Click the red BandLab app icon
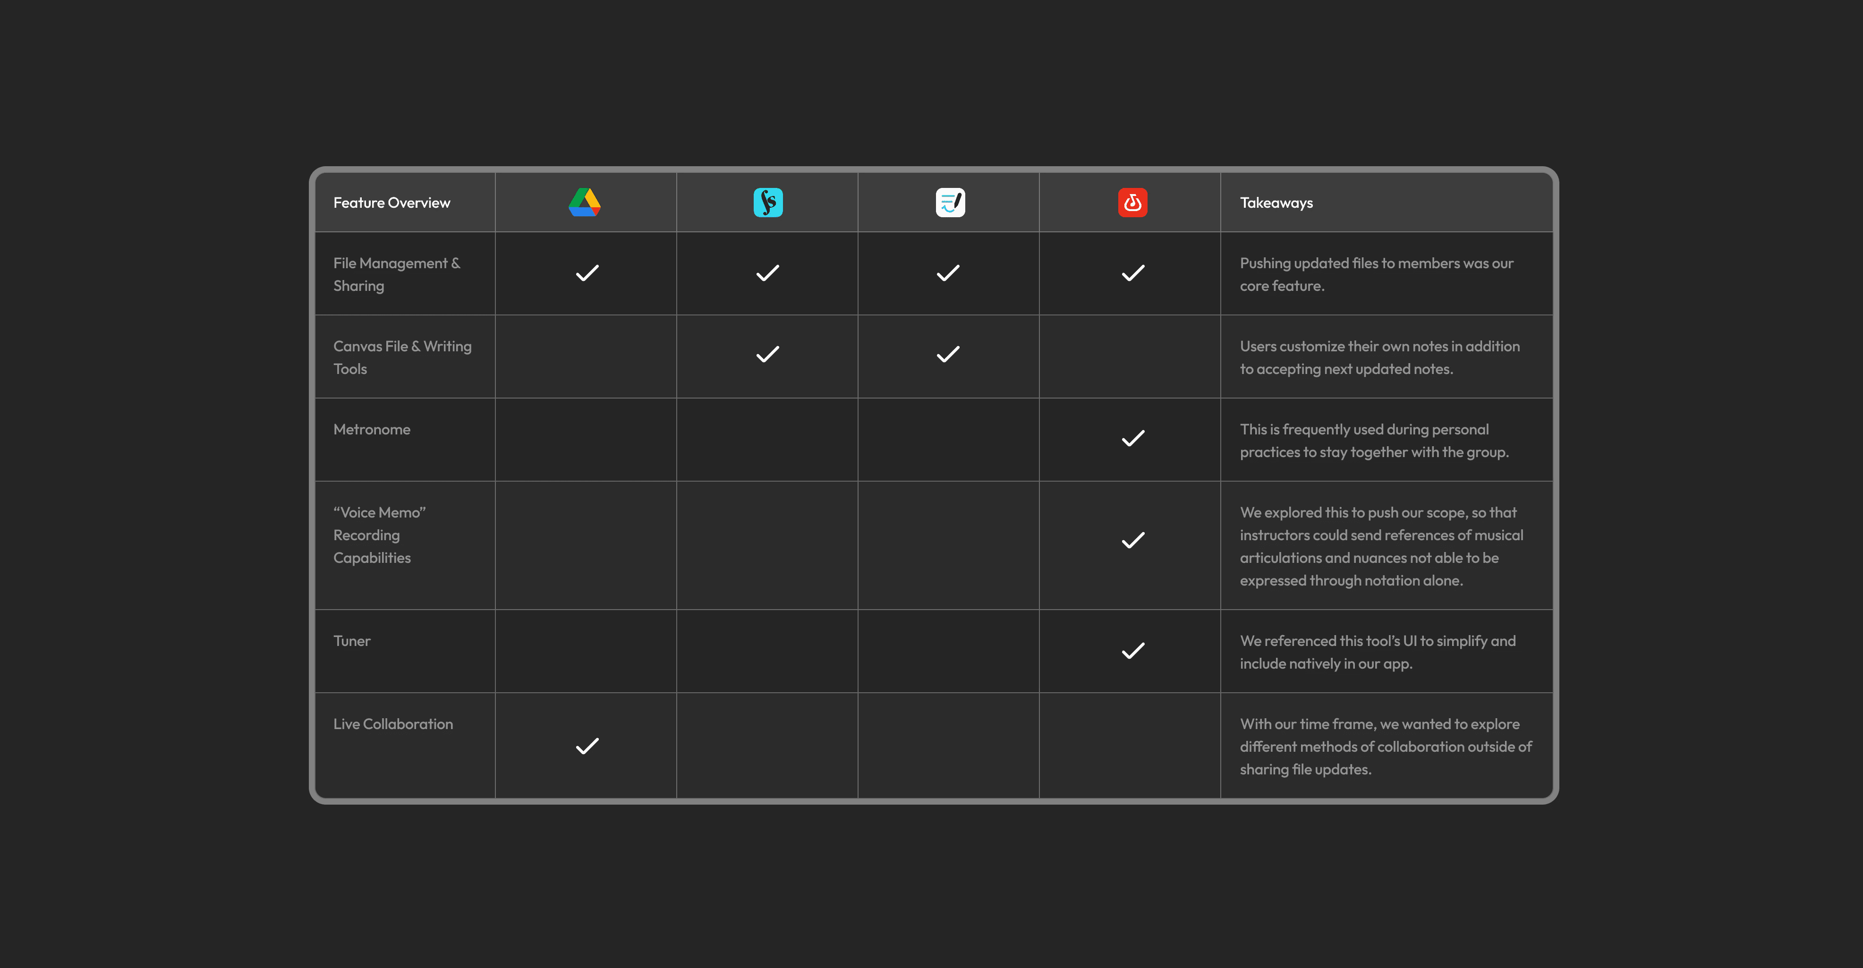Viewport: 1863px width, 968px height. pos(1132,203)
